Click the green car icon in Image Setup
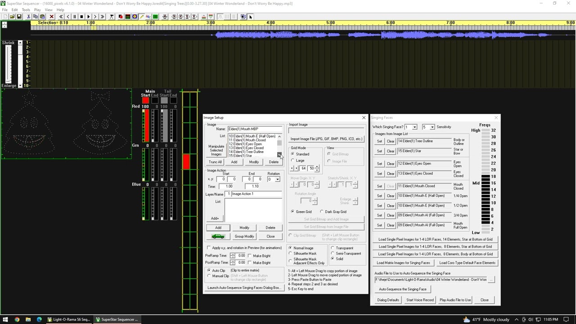 click(x=218, y=236)
